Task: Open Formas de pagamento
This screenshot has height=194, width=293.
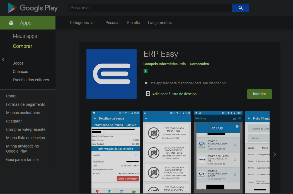Action: click(26, 104)
